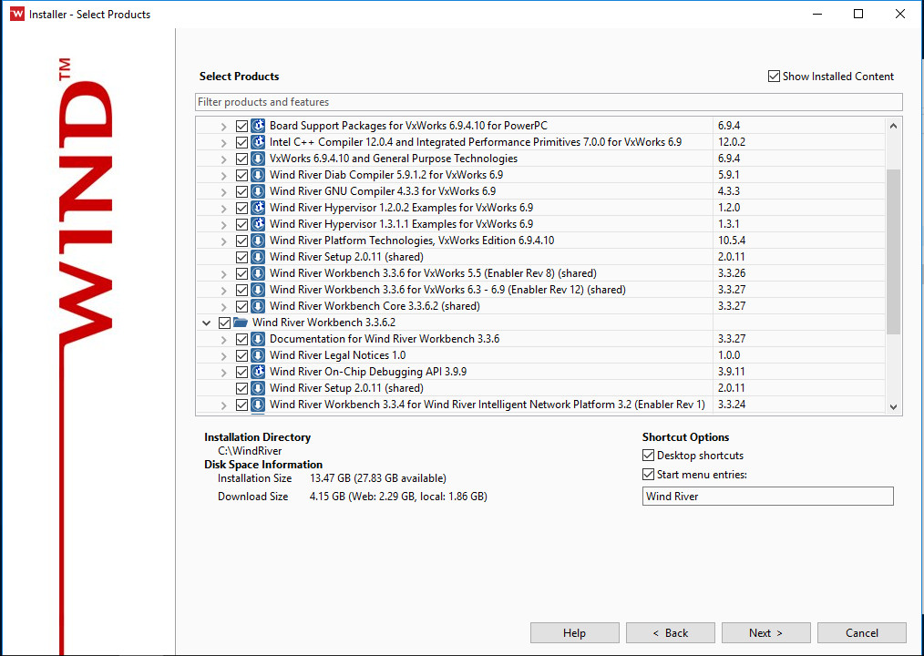Click the Wind River Legal Notices 1.0 icon

pyautogui.click(x=258, y=355)
